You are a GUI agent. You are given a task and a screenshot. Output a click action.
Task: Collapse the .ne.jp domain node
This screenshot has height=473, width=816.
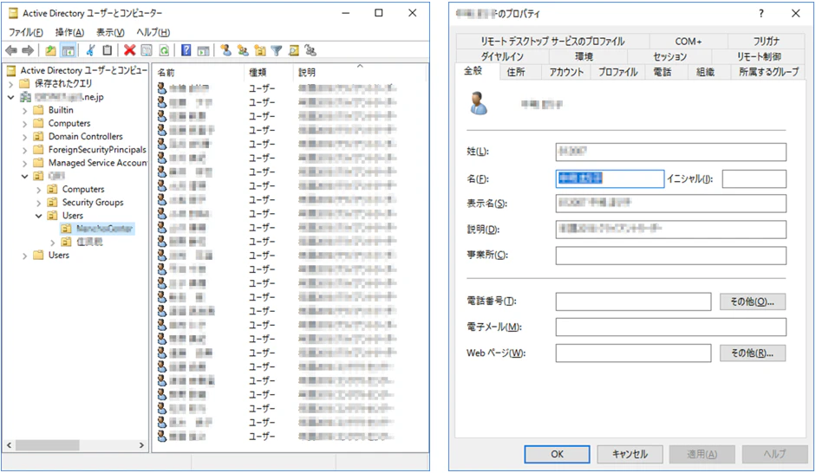pos(11,97)
